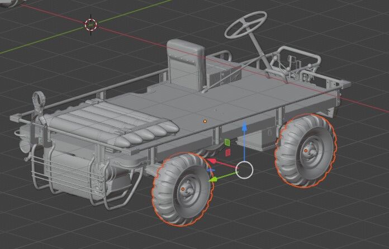Click the orange origin dot on the flatbed deck
The height and width of the screenshot is (249, 389).
tap(205, 121)
